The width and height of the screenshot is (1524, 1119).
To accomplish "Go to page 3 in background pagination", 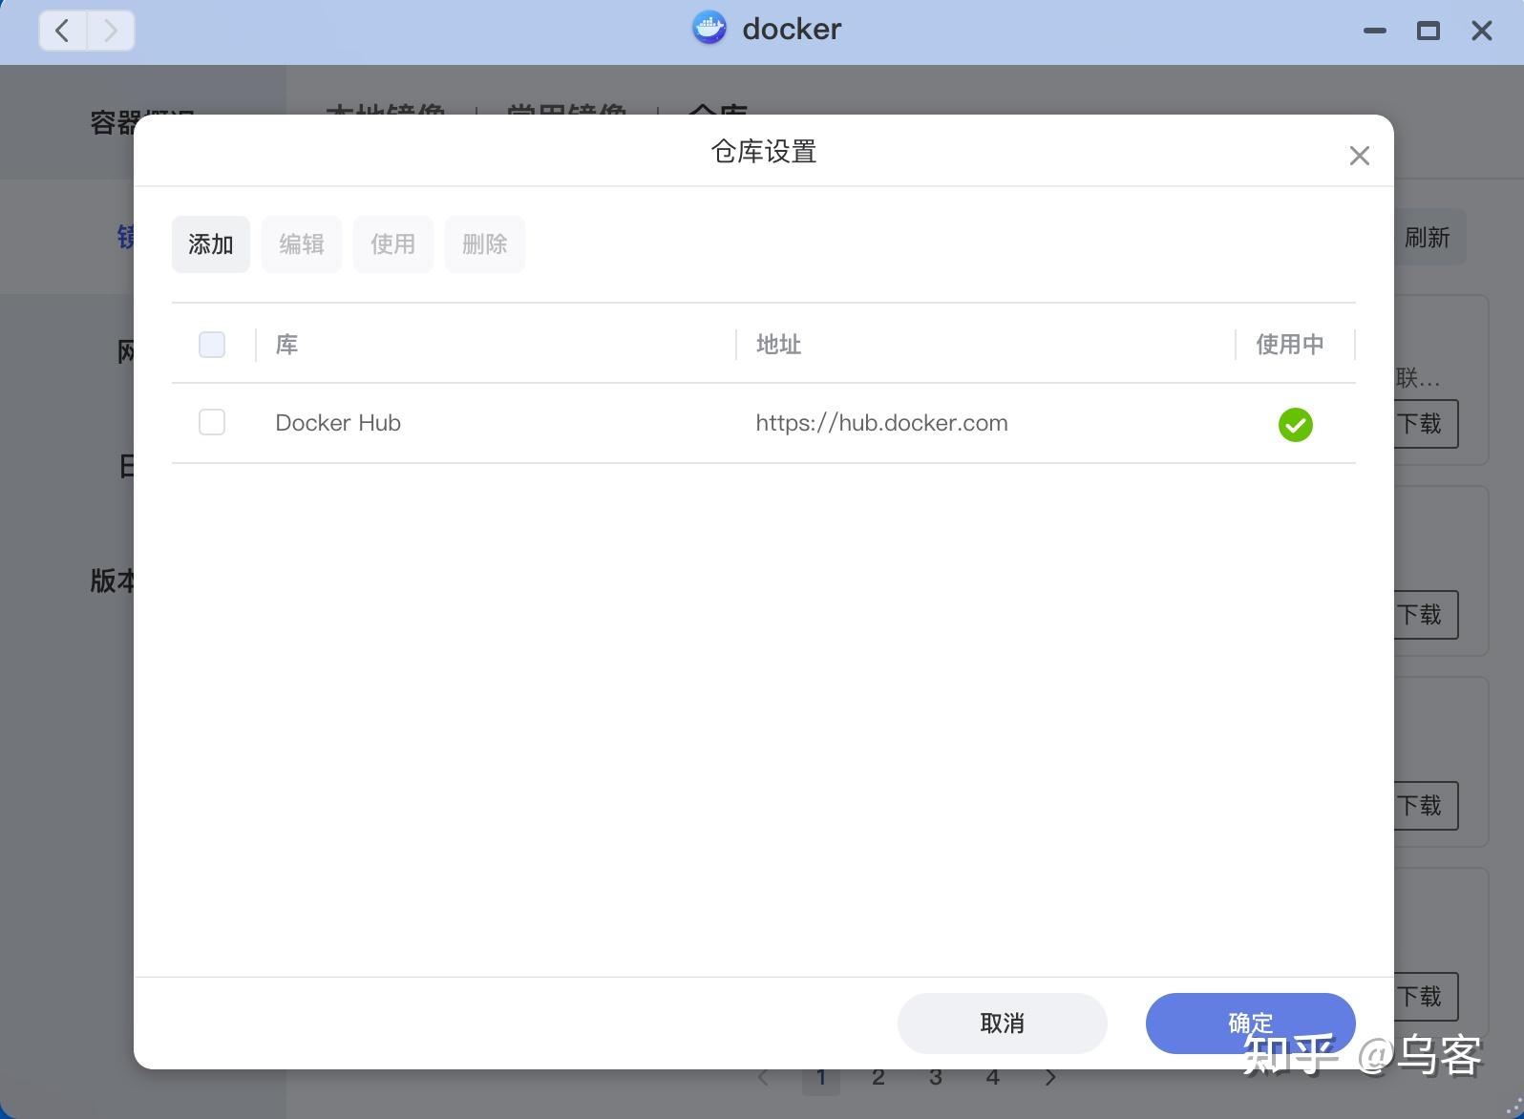I will pyautogui.click(x=936, y=1078).
